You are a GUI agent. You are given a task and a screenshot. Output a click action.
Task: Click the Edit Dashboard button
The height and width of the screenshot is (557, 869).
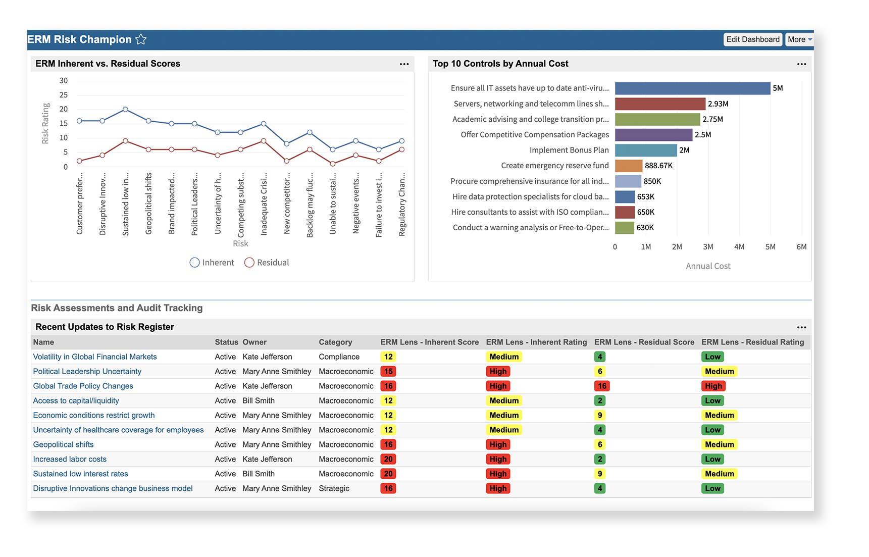click(x=753, y=39)
